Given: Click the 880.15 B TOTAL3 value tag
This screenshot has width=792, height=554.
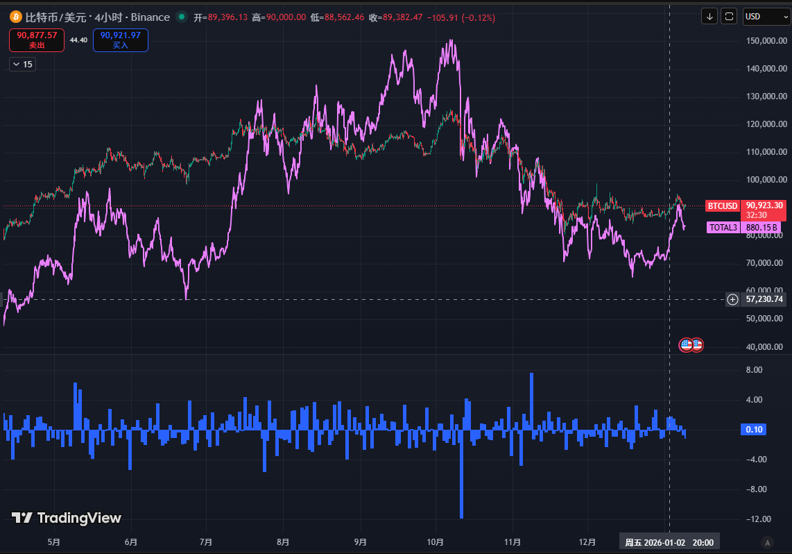Looking at the screenshot, I should point(763,227).
